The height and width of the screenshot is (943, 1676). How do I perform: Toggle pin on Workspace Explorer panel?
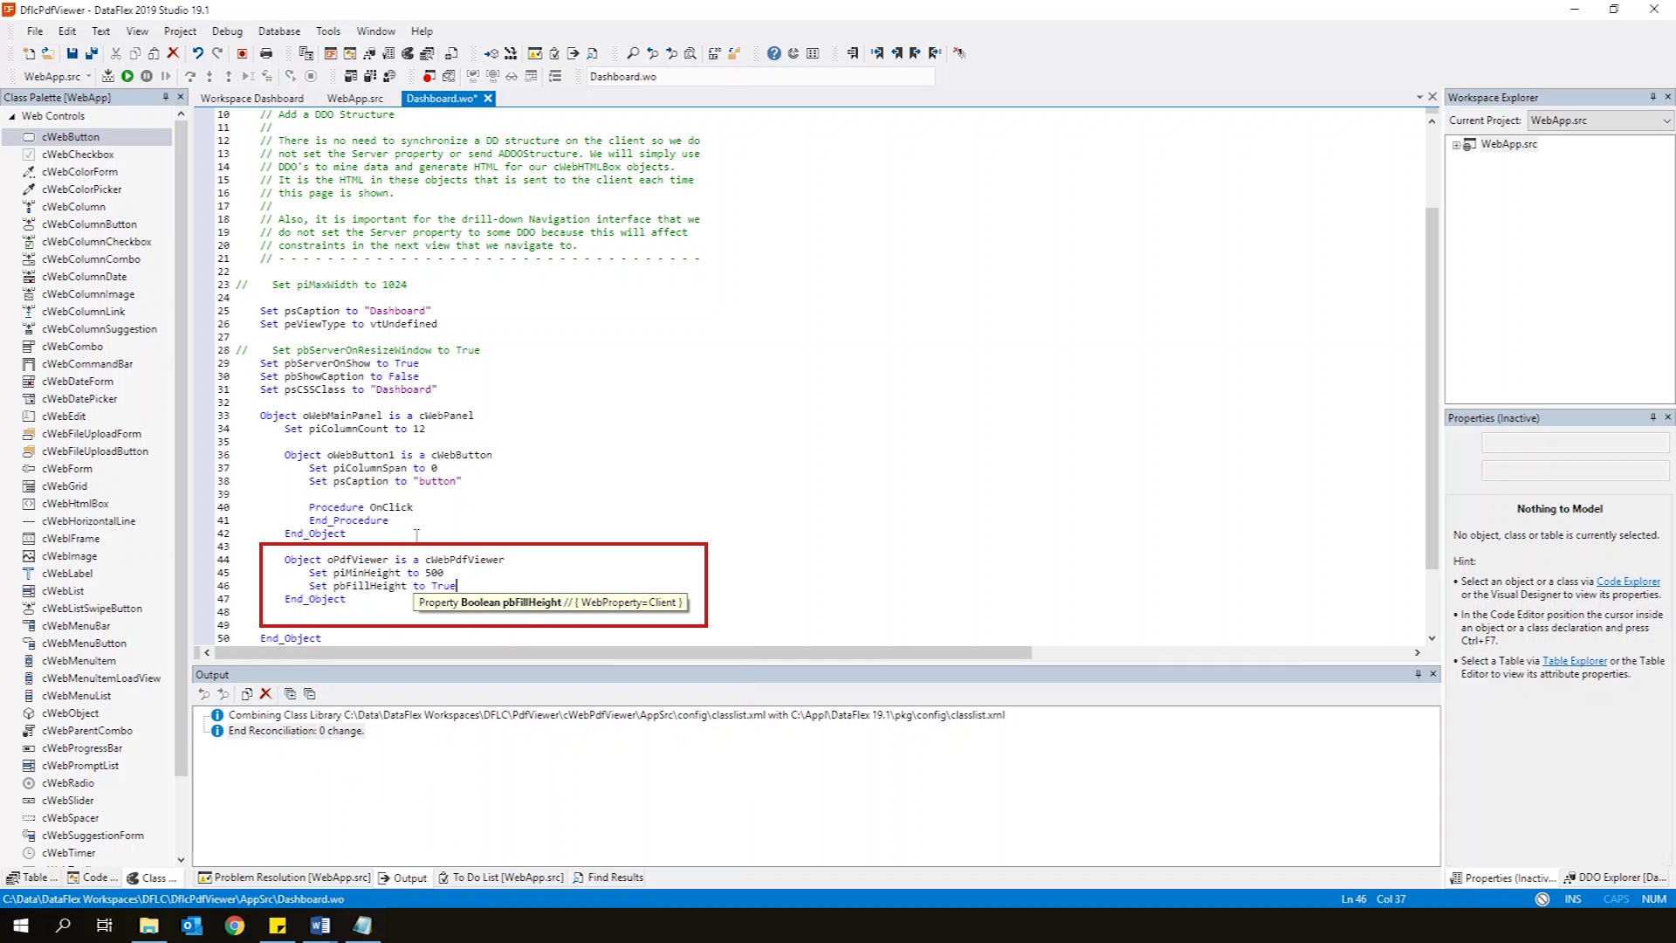[x=1652, y=97]
